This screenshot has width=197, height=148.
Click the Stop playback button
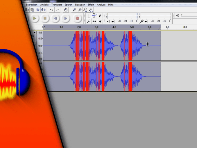45,18
